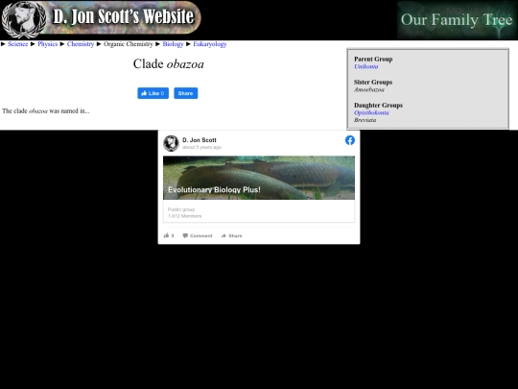The width and height of the screenshot is (518, 389).
Task: Go to the Physics breadcrumb link
Action: [x=48, y=44]
